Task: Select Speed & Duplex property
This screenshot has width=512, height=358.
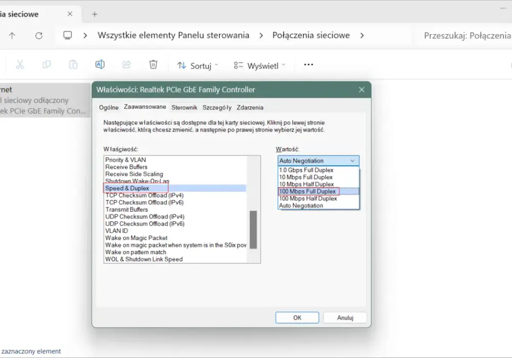Action: click(175, 188)
